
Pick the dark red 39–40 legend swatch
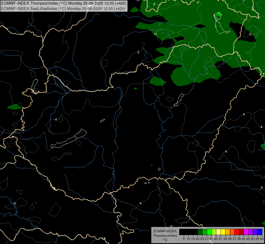pyautogui.click(x=241, y=232)
